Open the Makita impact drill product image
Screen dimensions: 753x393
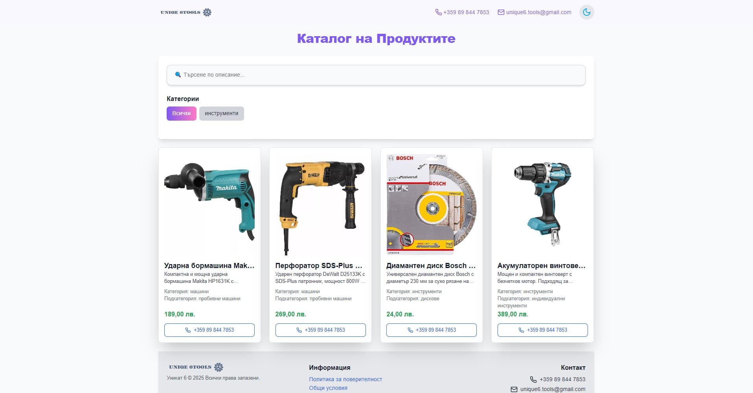tap(209, 204)
